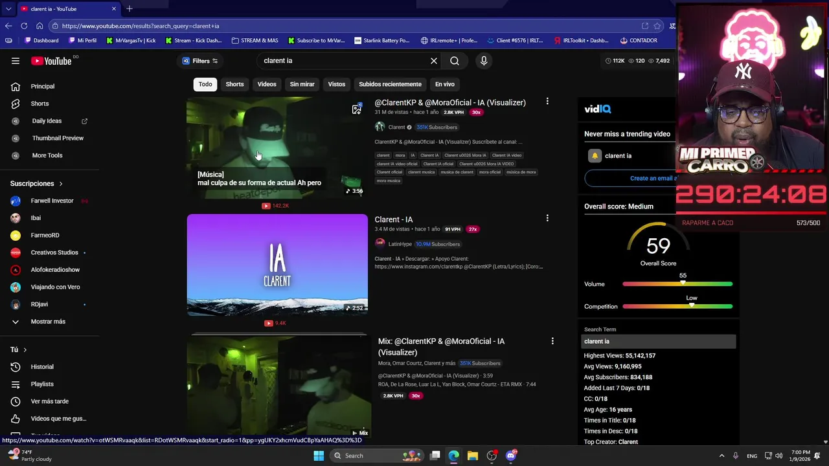Click the magnifying glass search button
Viewport: 829px width, 466px height.
click(455, 61)
